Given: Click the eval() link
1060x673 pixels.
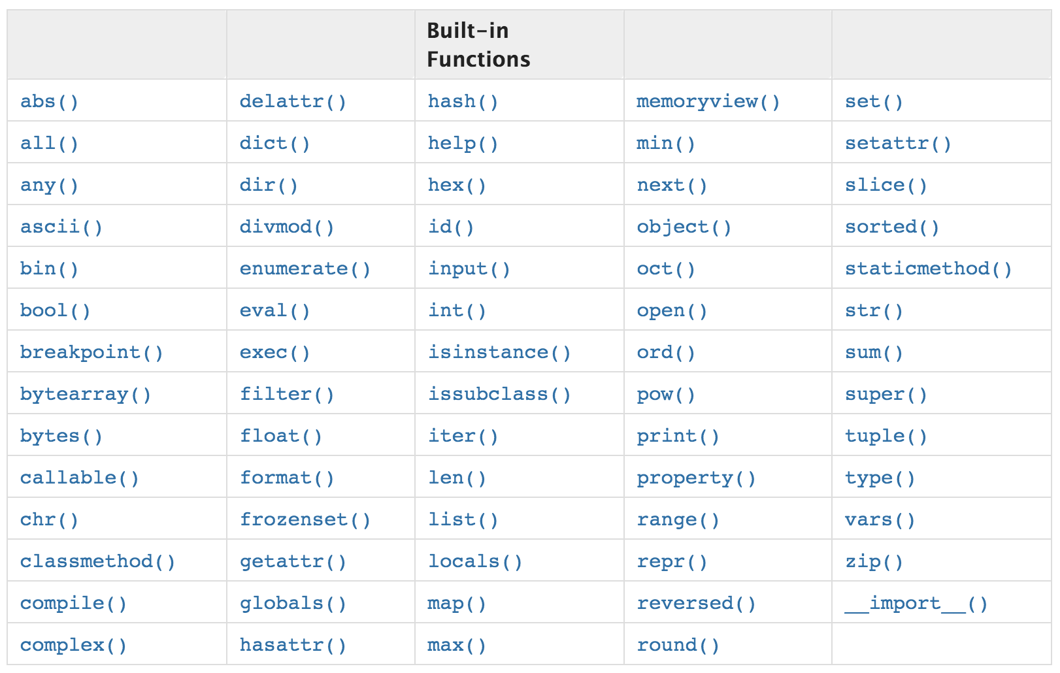Looking at the screenshot, I should 274,310.
